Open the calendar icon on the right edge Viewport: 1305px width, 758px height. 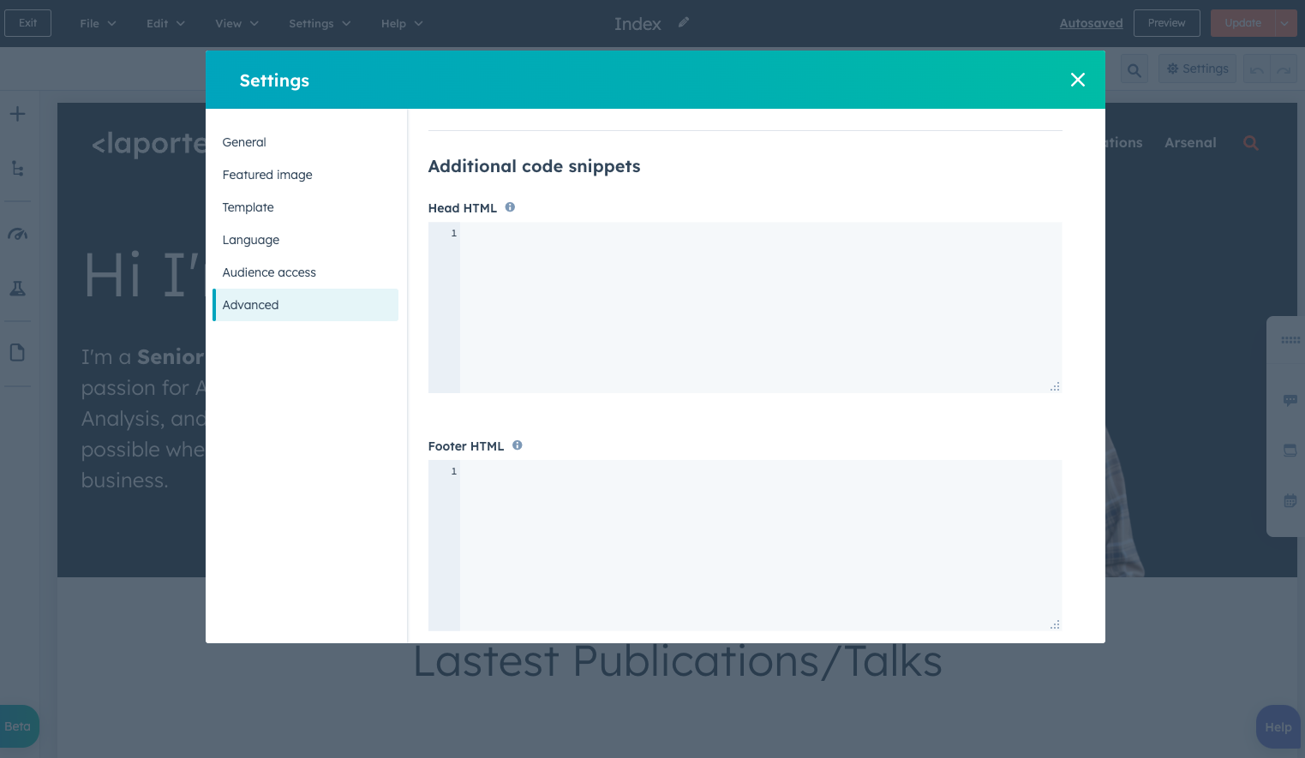click(1290, 500)
